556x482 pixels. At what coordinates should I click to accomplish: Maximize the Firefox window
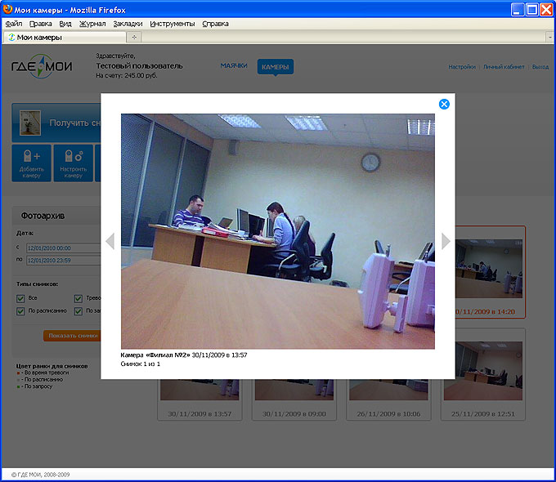click(531, 10)
